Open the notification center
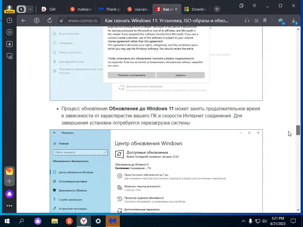Image resolution: width=303 pixels, height=227 pixels. tap(293, 221)
